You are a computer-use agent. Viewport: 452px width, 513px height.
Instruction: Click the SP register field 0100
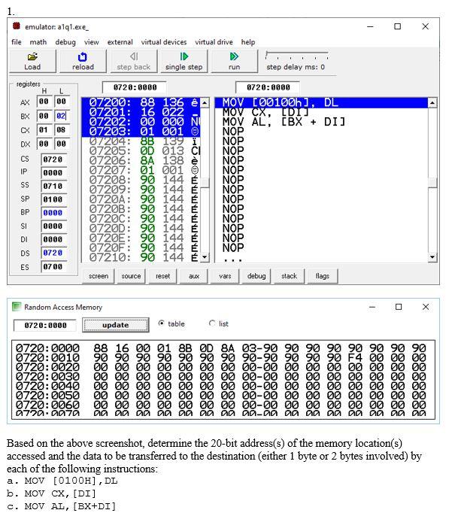pos(53,199)
